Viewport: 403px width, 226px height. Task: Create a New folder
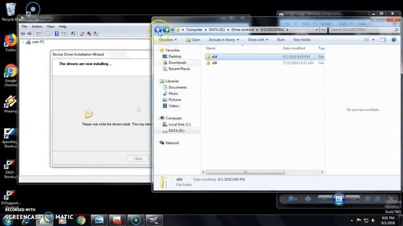[302, 40]
